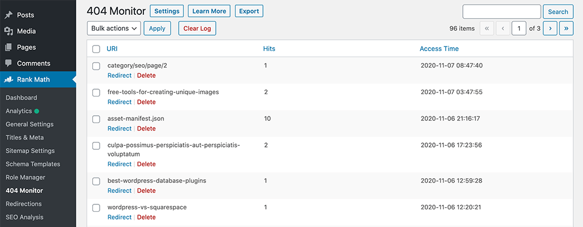Click the Export button

point(249,11)
